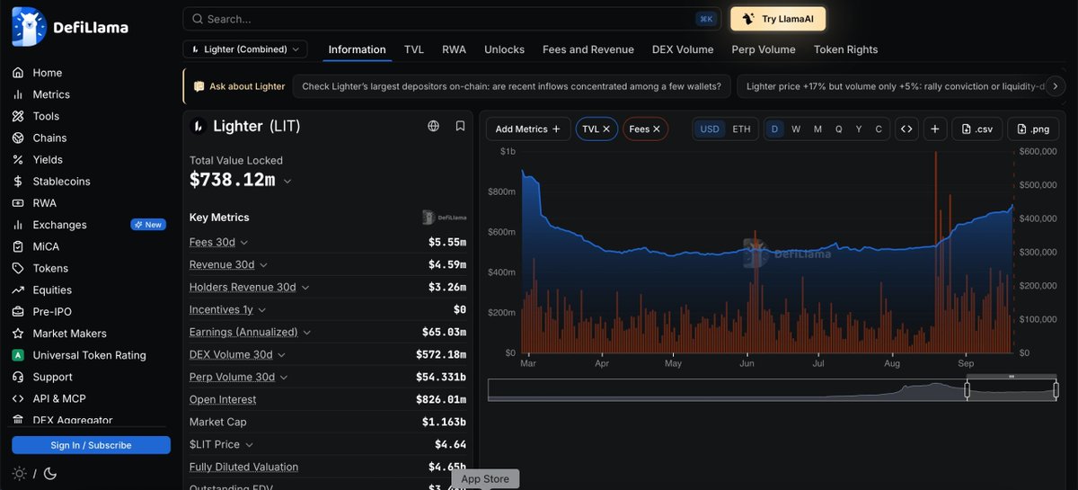1078x490 pixels.
Task: Open the Chains sidebar icon
Action: [x=17, y=138]
